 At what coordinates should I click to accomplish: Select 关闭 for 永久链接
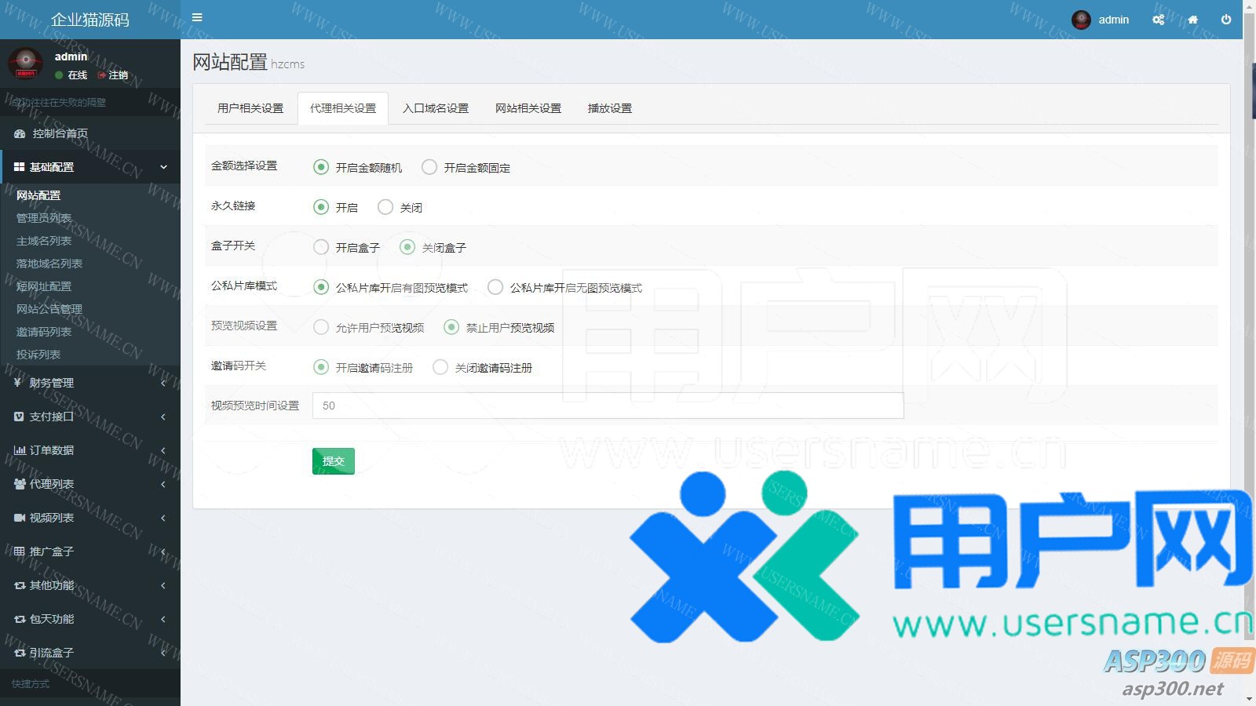[385, 207]
